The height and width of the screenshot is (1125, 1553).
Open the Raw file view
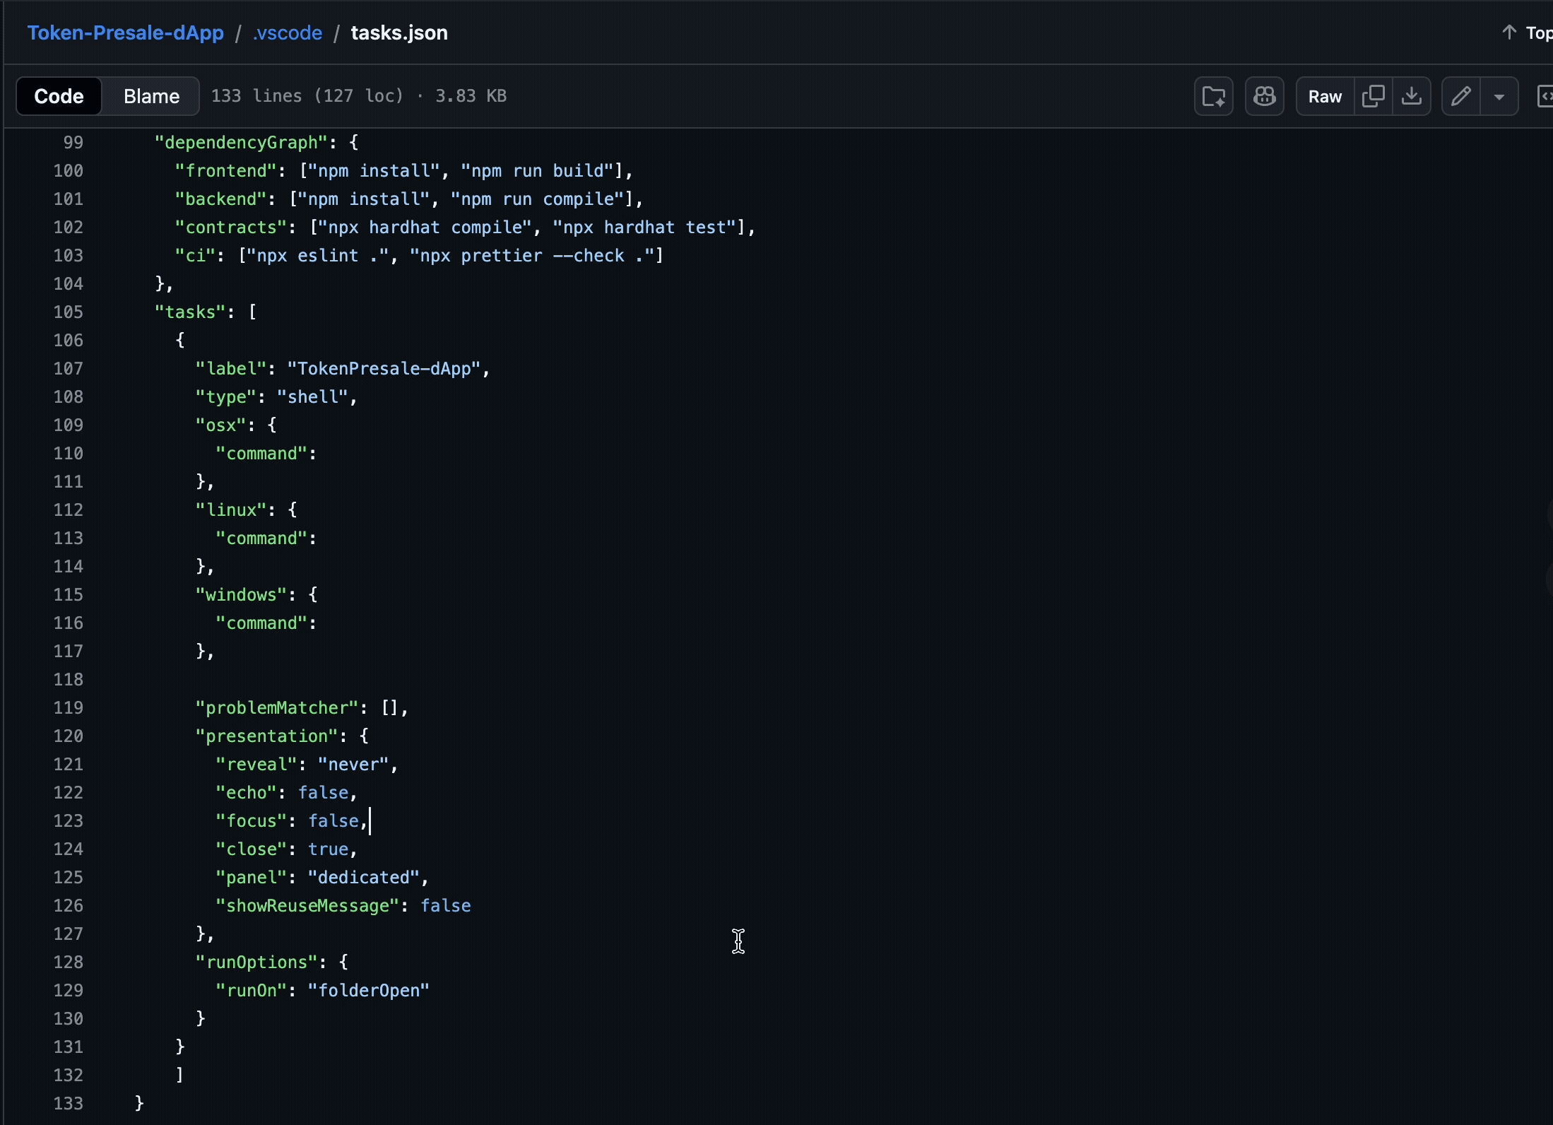tap(1324, 96)
